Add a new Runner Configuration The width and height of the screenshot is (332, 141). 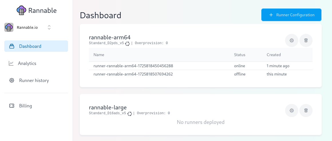tap(291, 15)
